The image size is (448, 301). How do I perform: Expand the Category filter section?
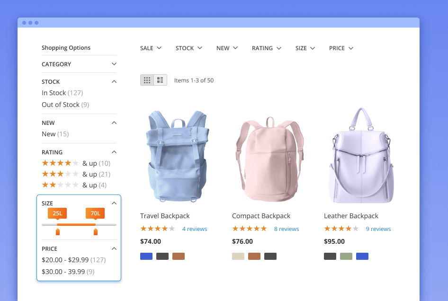(x=114, y=64)
